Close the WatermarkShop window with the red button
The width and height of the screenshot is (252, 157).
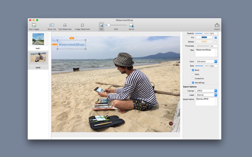(30, 20)
